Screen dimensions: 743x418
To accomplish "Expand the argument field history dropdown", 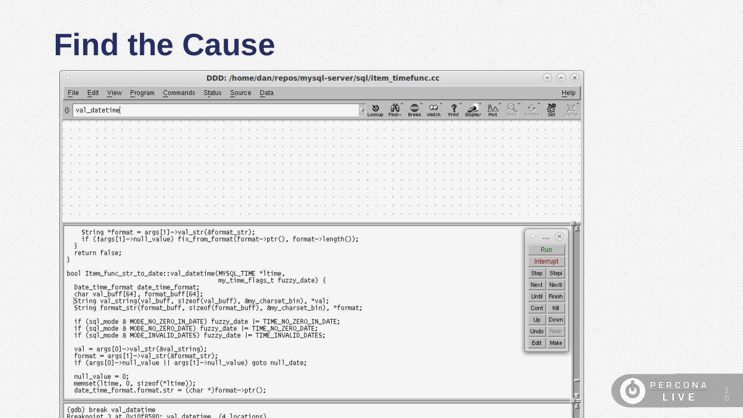I will 362,110.
